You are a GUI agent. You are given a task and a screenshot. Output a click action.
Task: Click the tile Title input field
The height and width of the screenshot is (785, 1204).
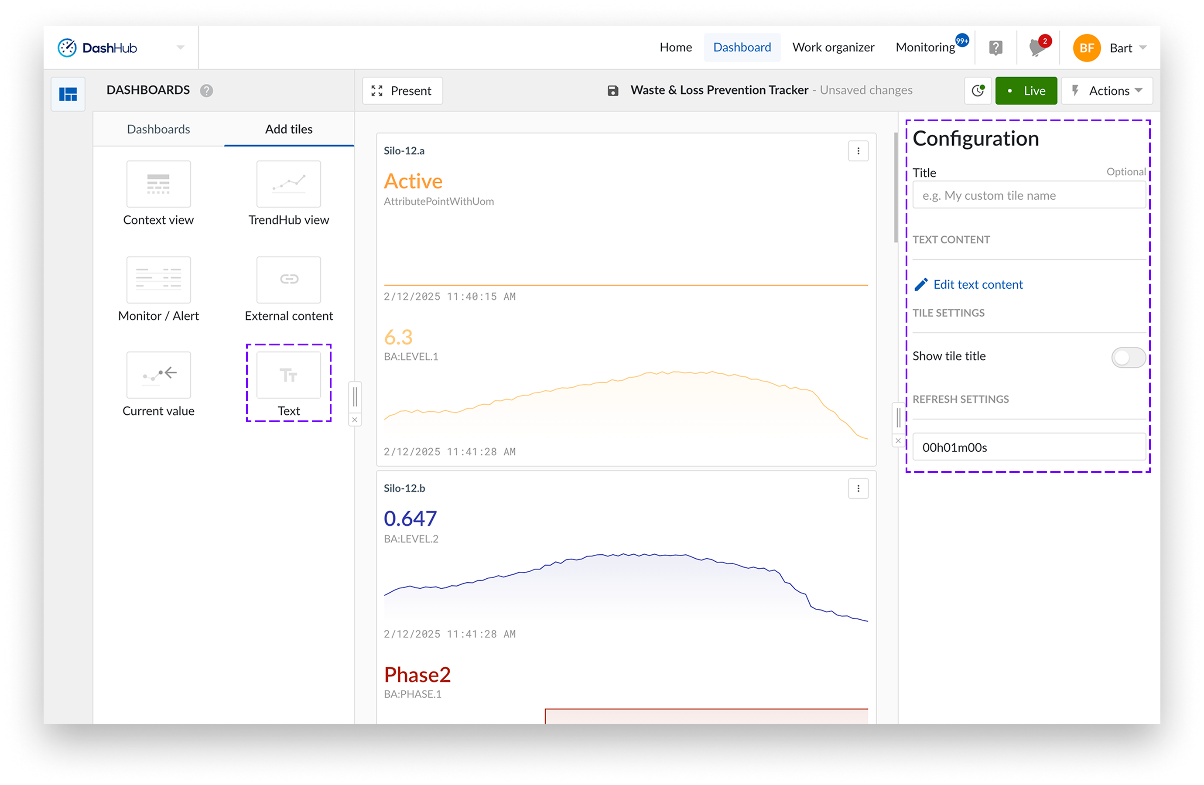(1029, 196)
